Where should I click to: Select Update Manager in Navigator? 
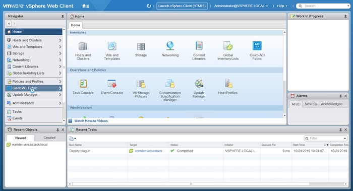coord(34,95)
